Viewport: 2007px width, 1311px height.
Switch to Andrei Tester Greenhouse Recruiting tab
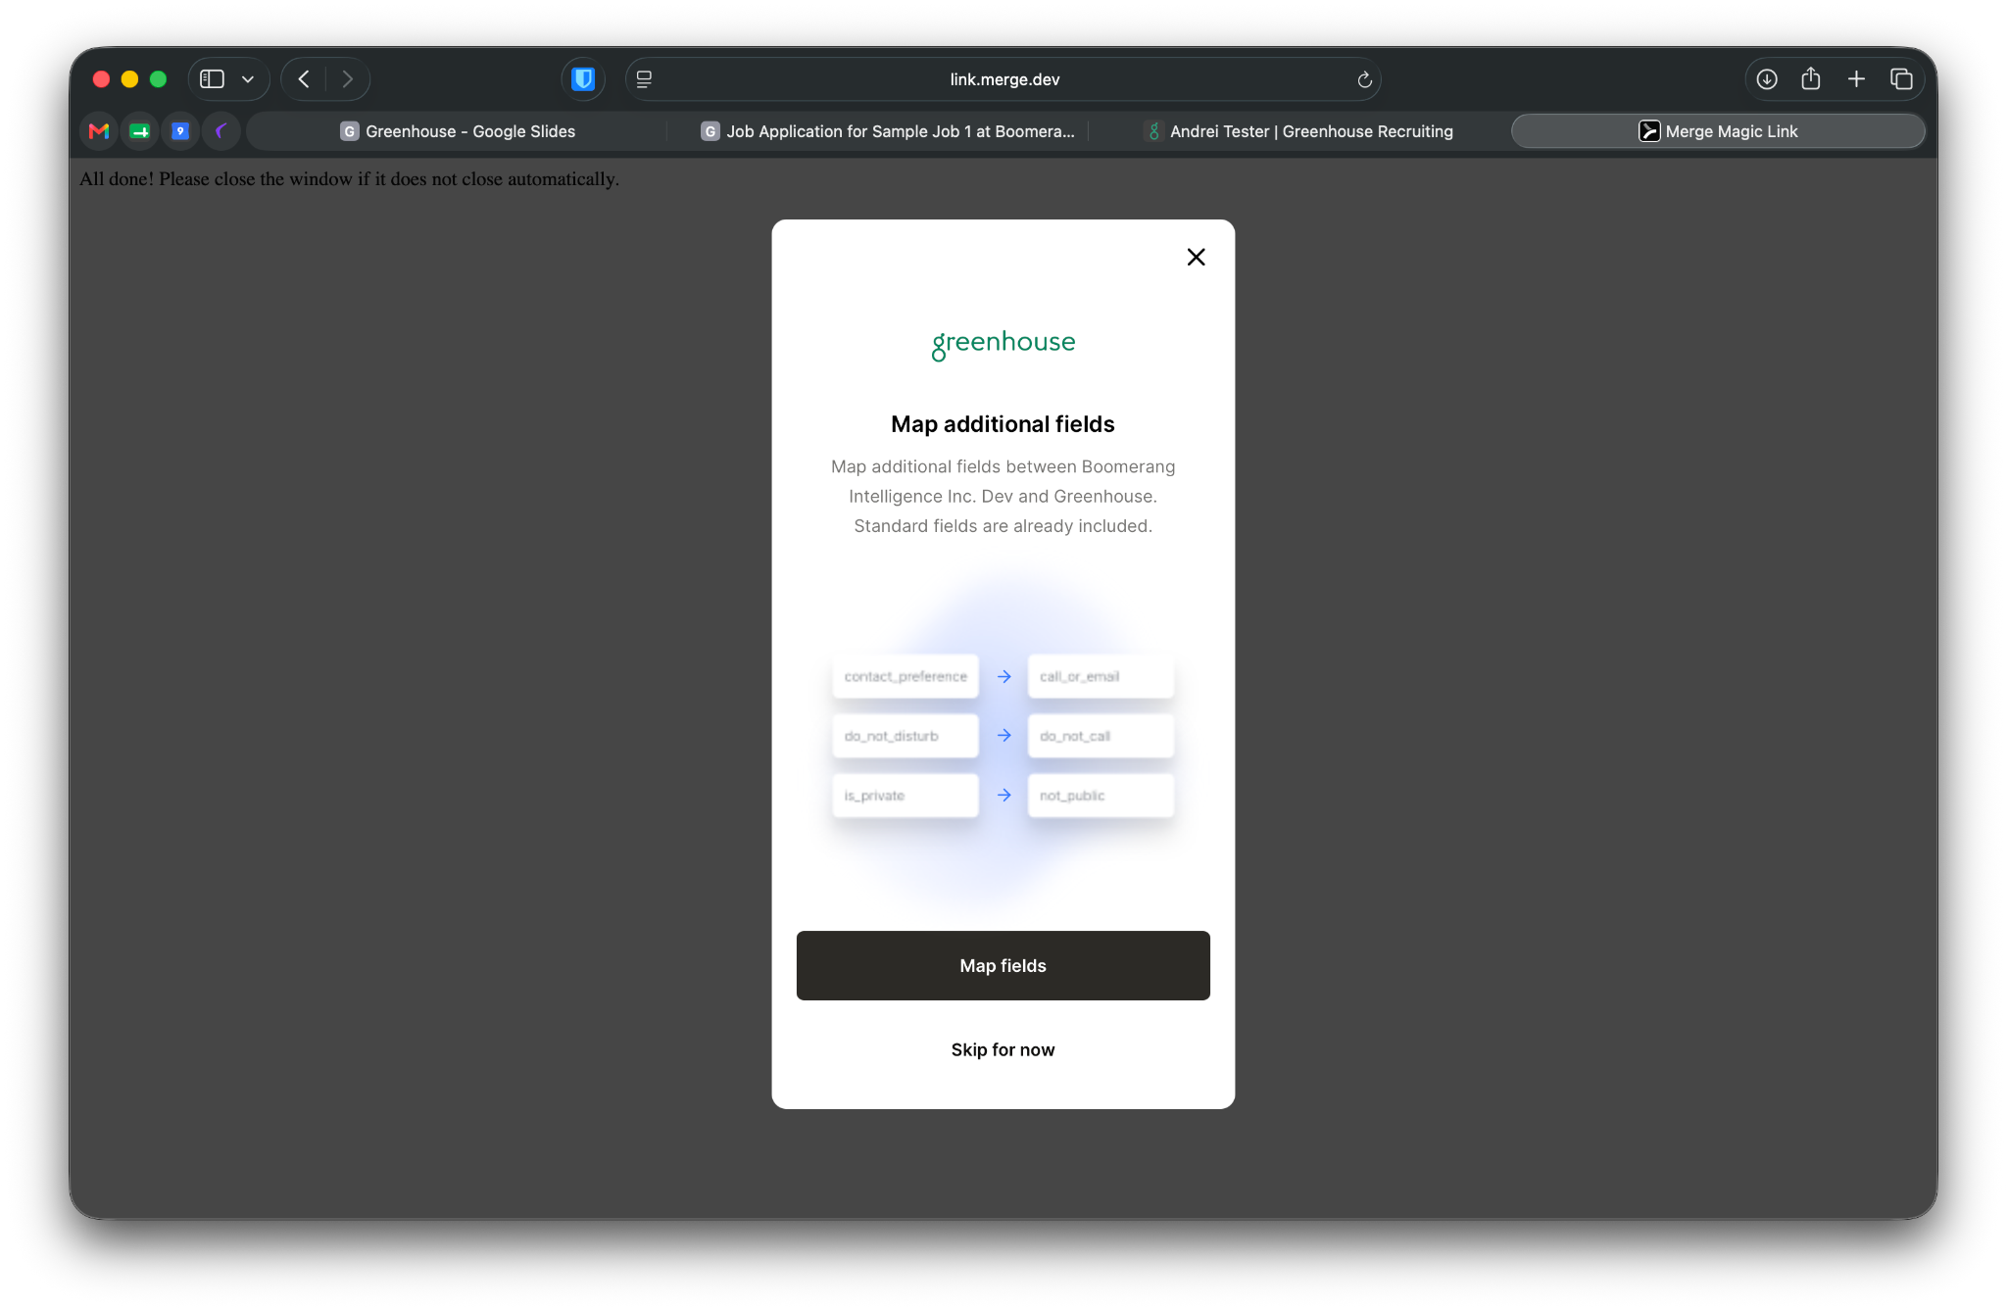[1299, 131]
